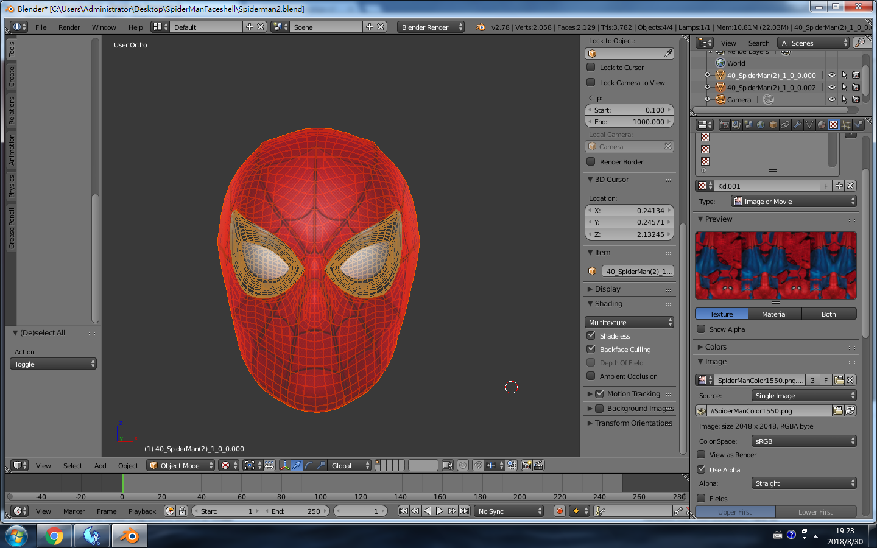Click the OpenGL render animation clapper icon
The image size is (877, 548).
[x=538, y=465]
